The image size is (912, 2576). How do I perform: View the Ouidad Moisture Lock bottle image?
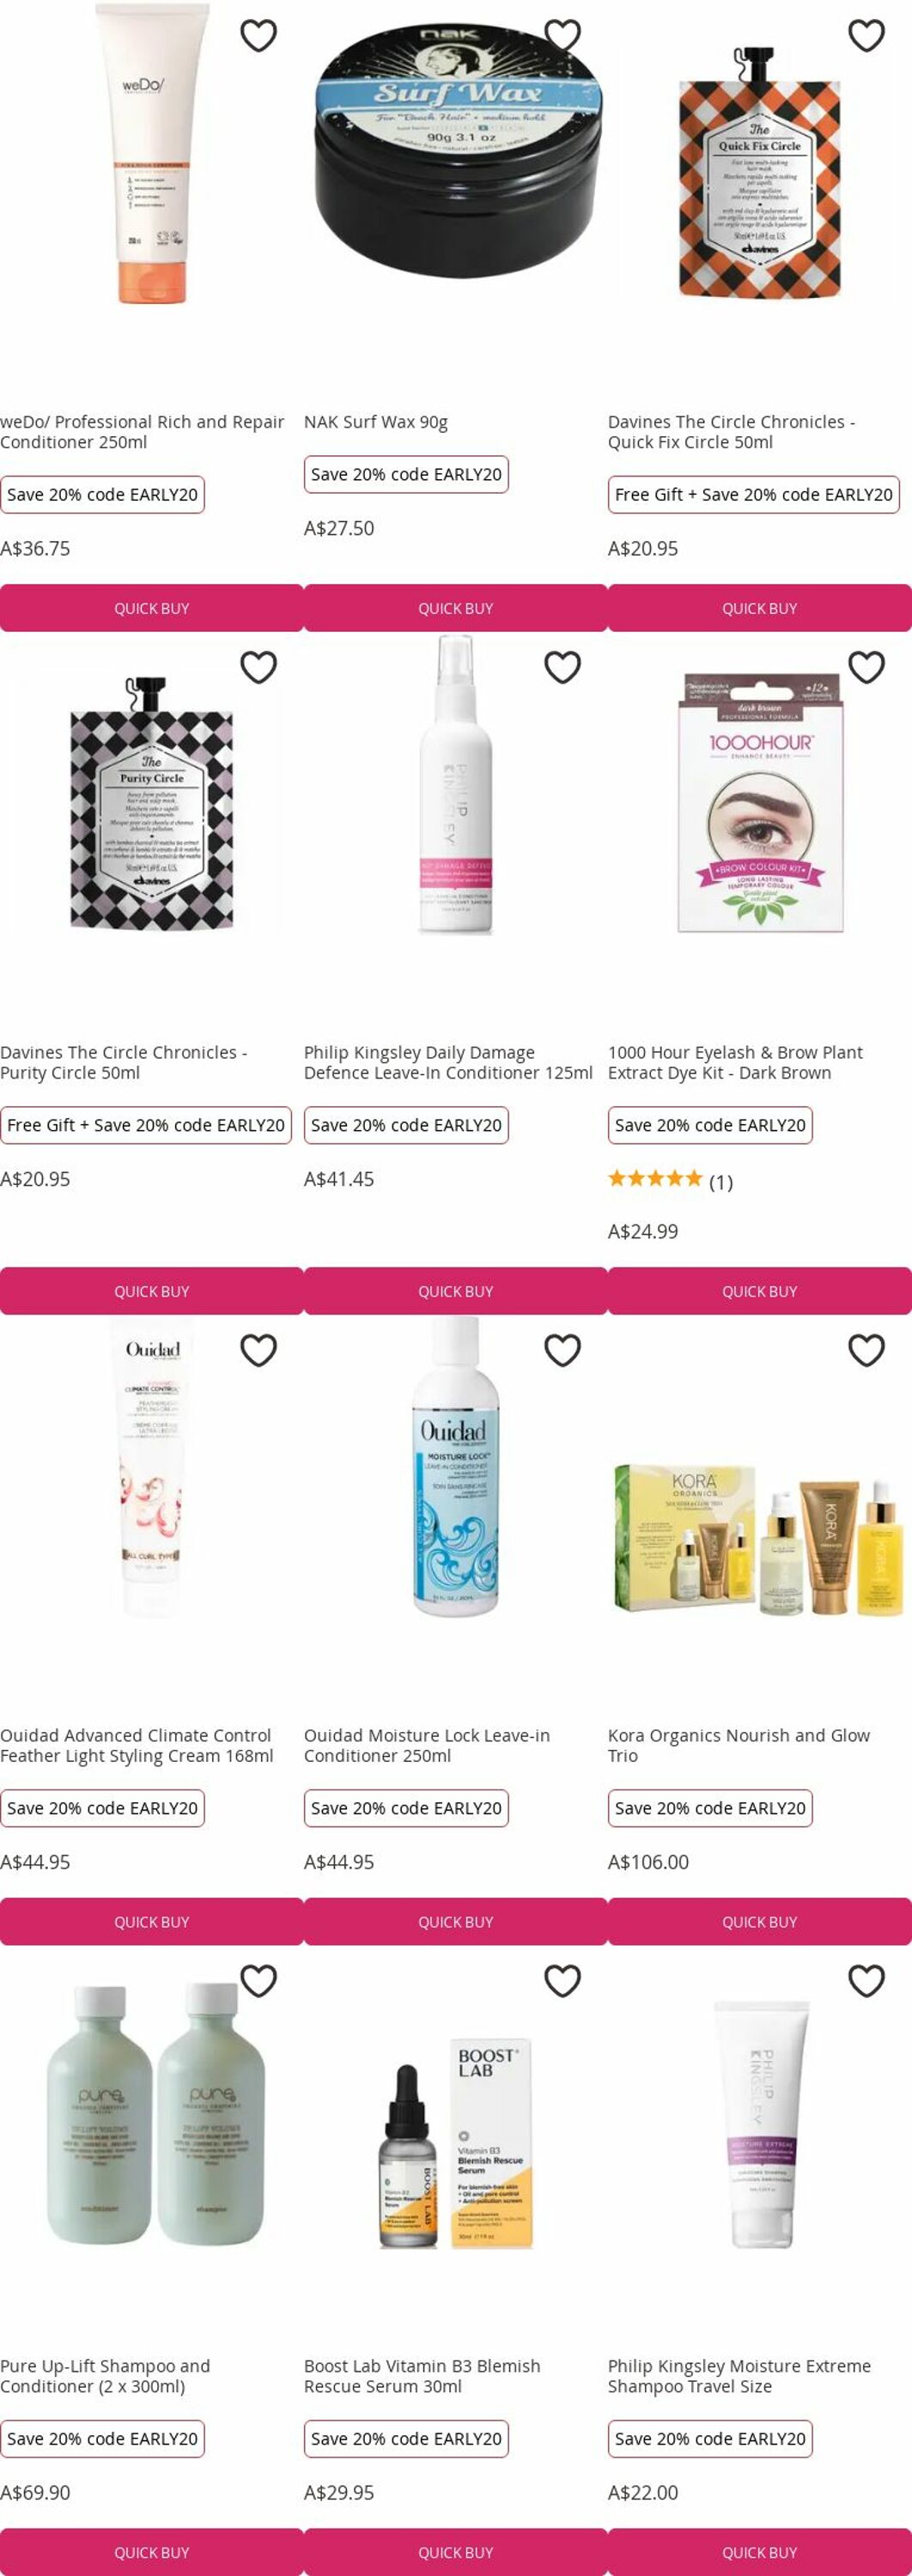click(x=456, y=1467)
